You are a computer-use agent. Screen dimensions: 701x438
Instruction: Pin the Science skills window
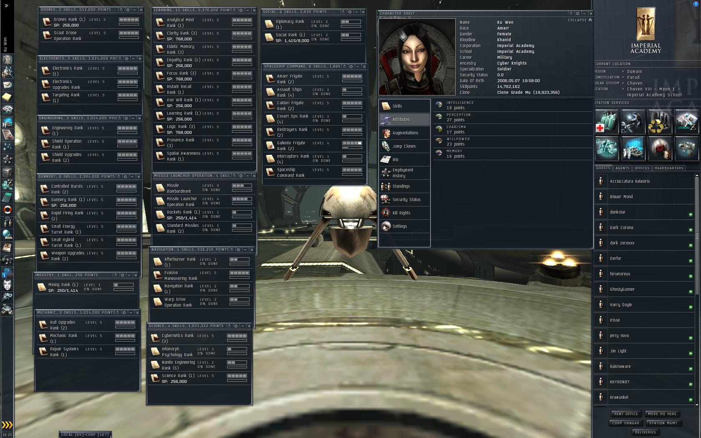[236, 326]
